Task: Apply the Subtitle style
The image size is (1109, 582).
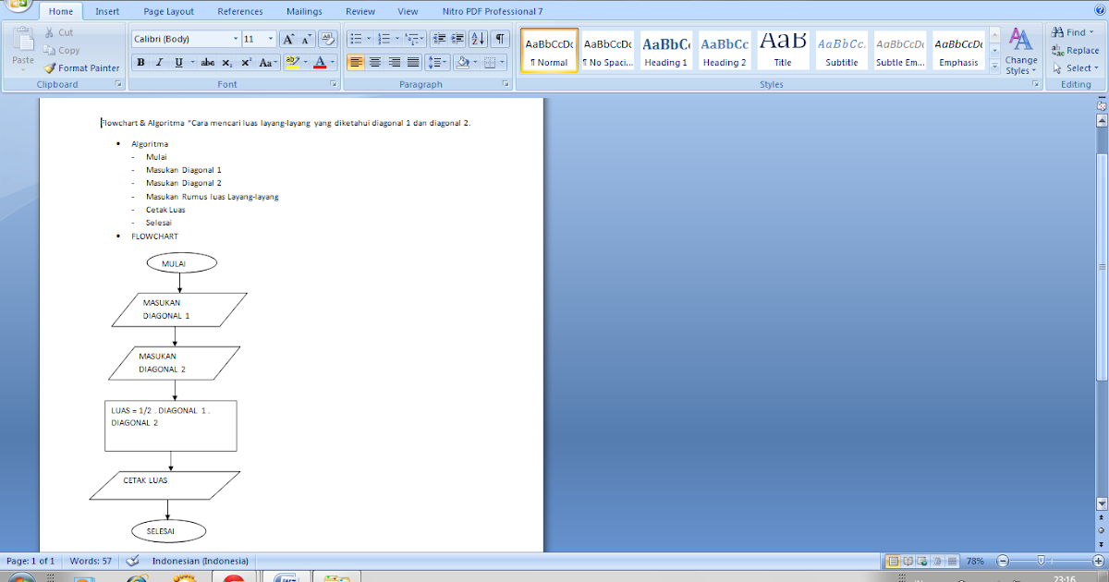Action: (x=841, y=51)
